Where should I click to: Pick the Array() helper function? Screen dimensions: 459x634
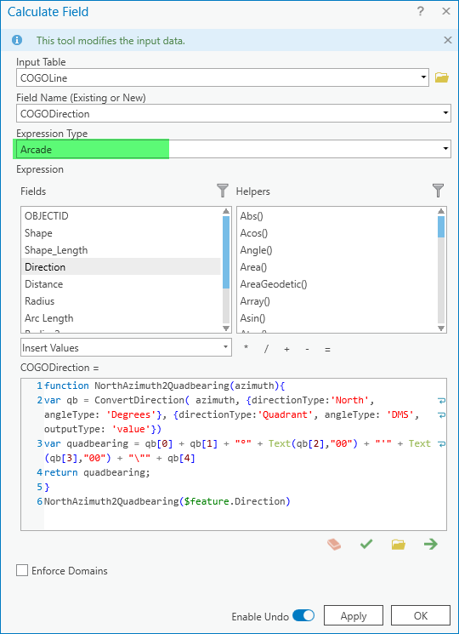coord(255,300)
